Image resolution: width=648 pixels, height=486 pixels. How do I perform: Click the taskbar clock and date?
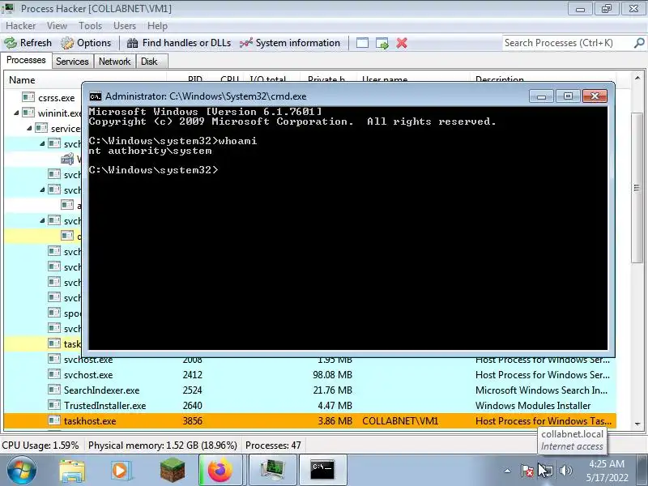coord(607,471)
